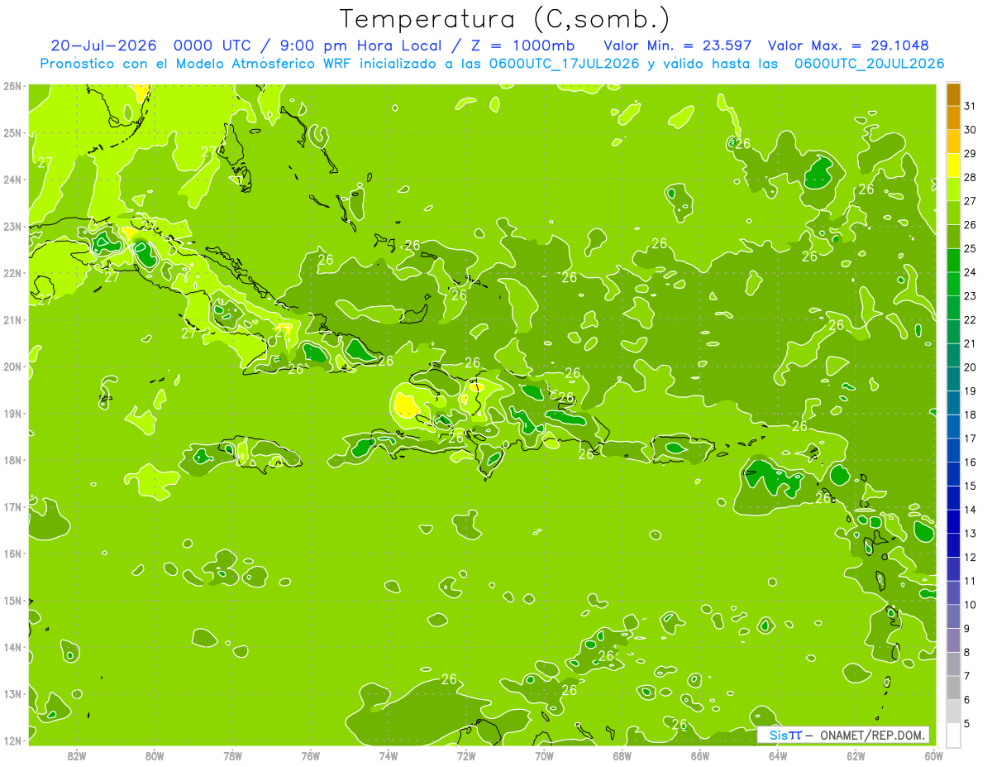The width and height of the screenshot is (992, 767).
Task: Click the longitude label "76W"
Action: point(311,756)
